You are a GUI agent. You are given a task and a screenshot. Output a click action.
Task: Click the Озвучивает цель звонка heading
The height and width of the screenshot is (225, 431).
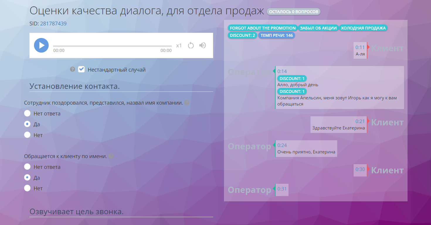click(77, 212)
